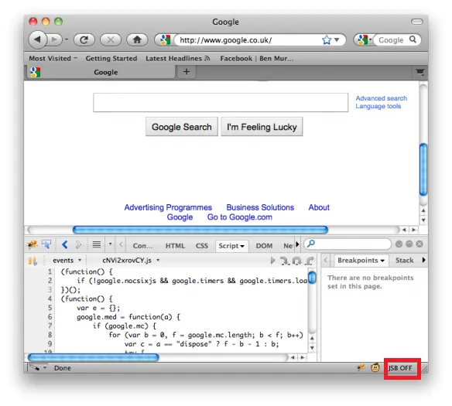Image resolution: width=452 pixels, height=406 pixels.
Task: Select the Google browser tab
Action: [x=101, y=72]
